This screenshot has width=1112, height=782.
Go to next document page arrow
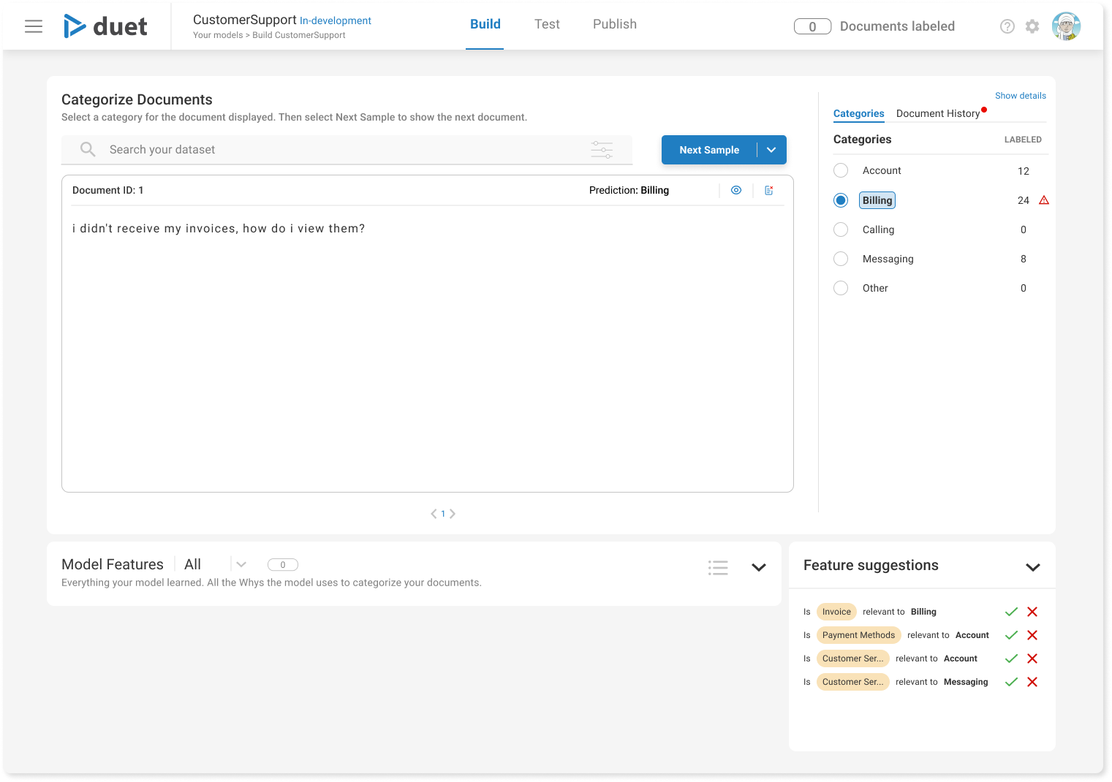pos(453,514)
